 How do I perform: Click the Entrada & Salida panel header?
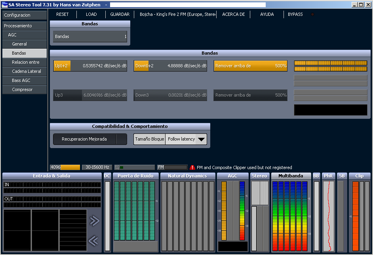(52, 176)
